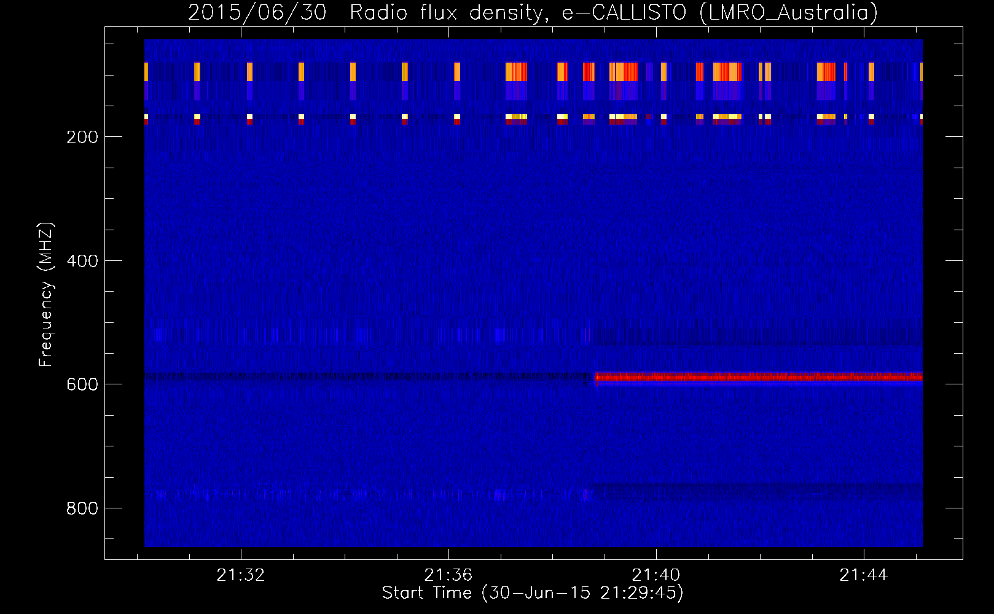This screenshot has height=614, width=994.
Task: Click the 600 frequency tick label
Action: tap(82, 384)
